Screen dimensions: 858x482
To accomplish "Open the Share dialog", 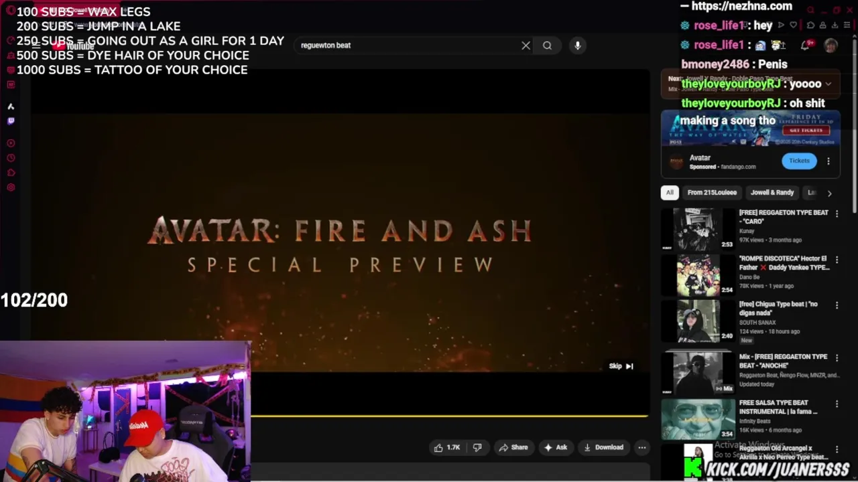I will [513, 447].
